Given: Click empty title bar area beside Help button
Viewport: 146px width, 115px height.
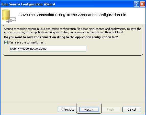Looking at the screenshot, I should (x=93, y=4).
